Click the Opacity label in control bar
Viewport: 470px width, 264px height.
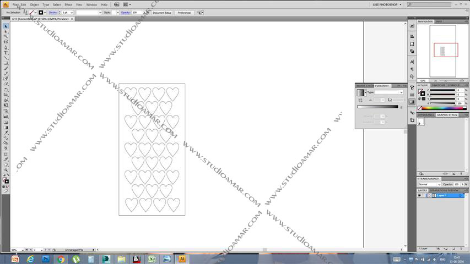pos(125,13)
